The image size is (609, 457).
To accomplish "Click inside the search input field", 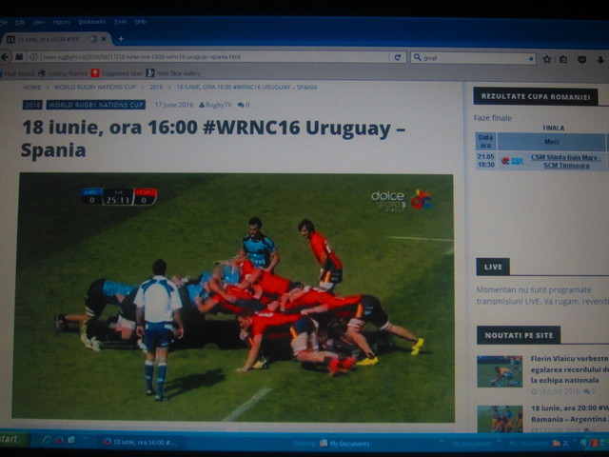I will [474, 58].
